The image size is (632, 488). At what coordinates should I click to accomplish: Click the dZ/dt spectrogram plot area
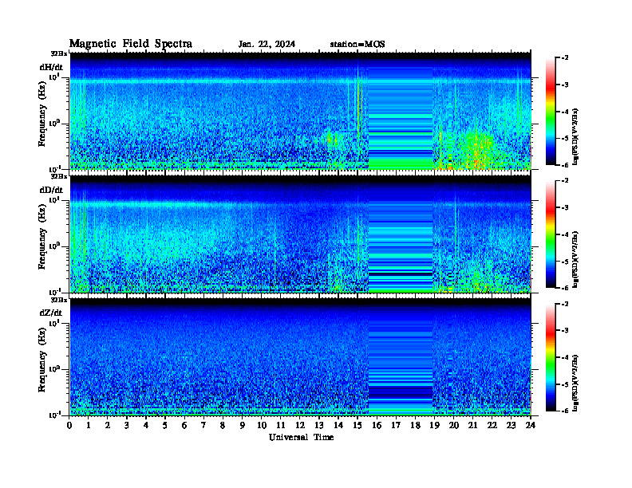click(x=301, y=357)
